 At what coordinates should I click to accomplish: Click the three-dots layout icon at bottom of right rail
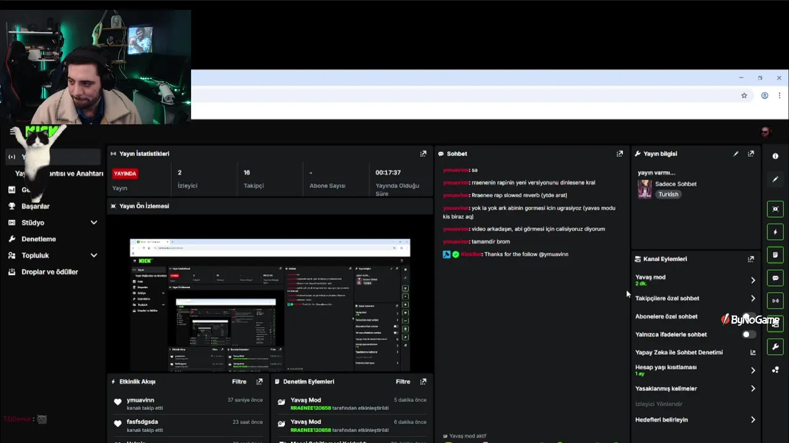click(x=775, y=370)
